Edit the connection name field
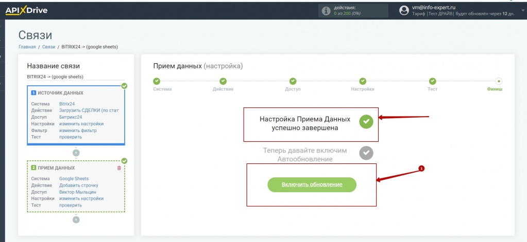The height and width of the screenshot is (242, 527). coord(76,77)
